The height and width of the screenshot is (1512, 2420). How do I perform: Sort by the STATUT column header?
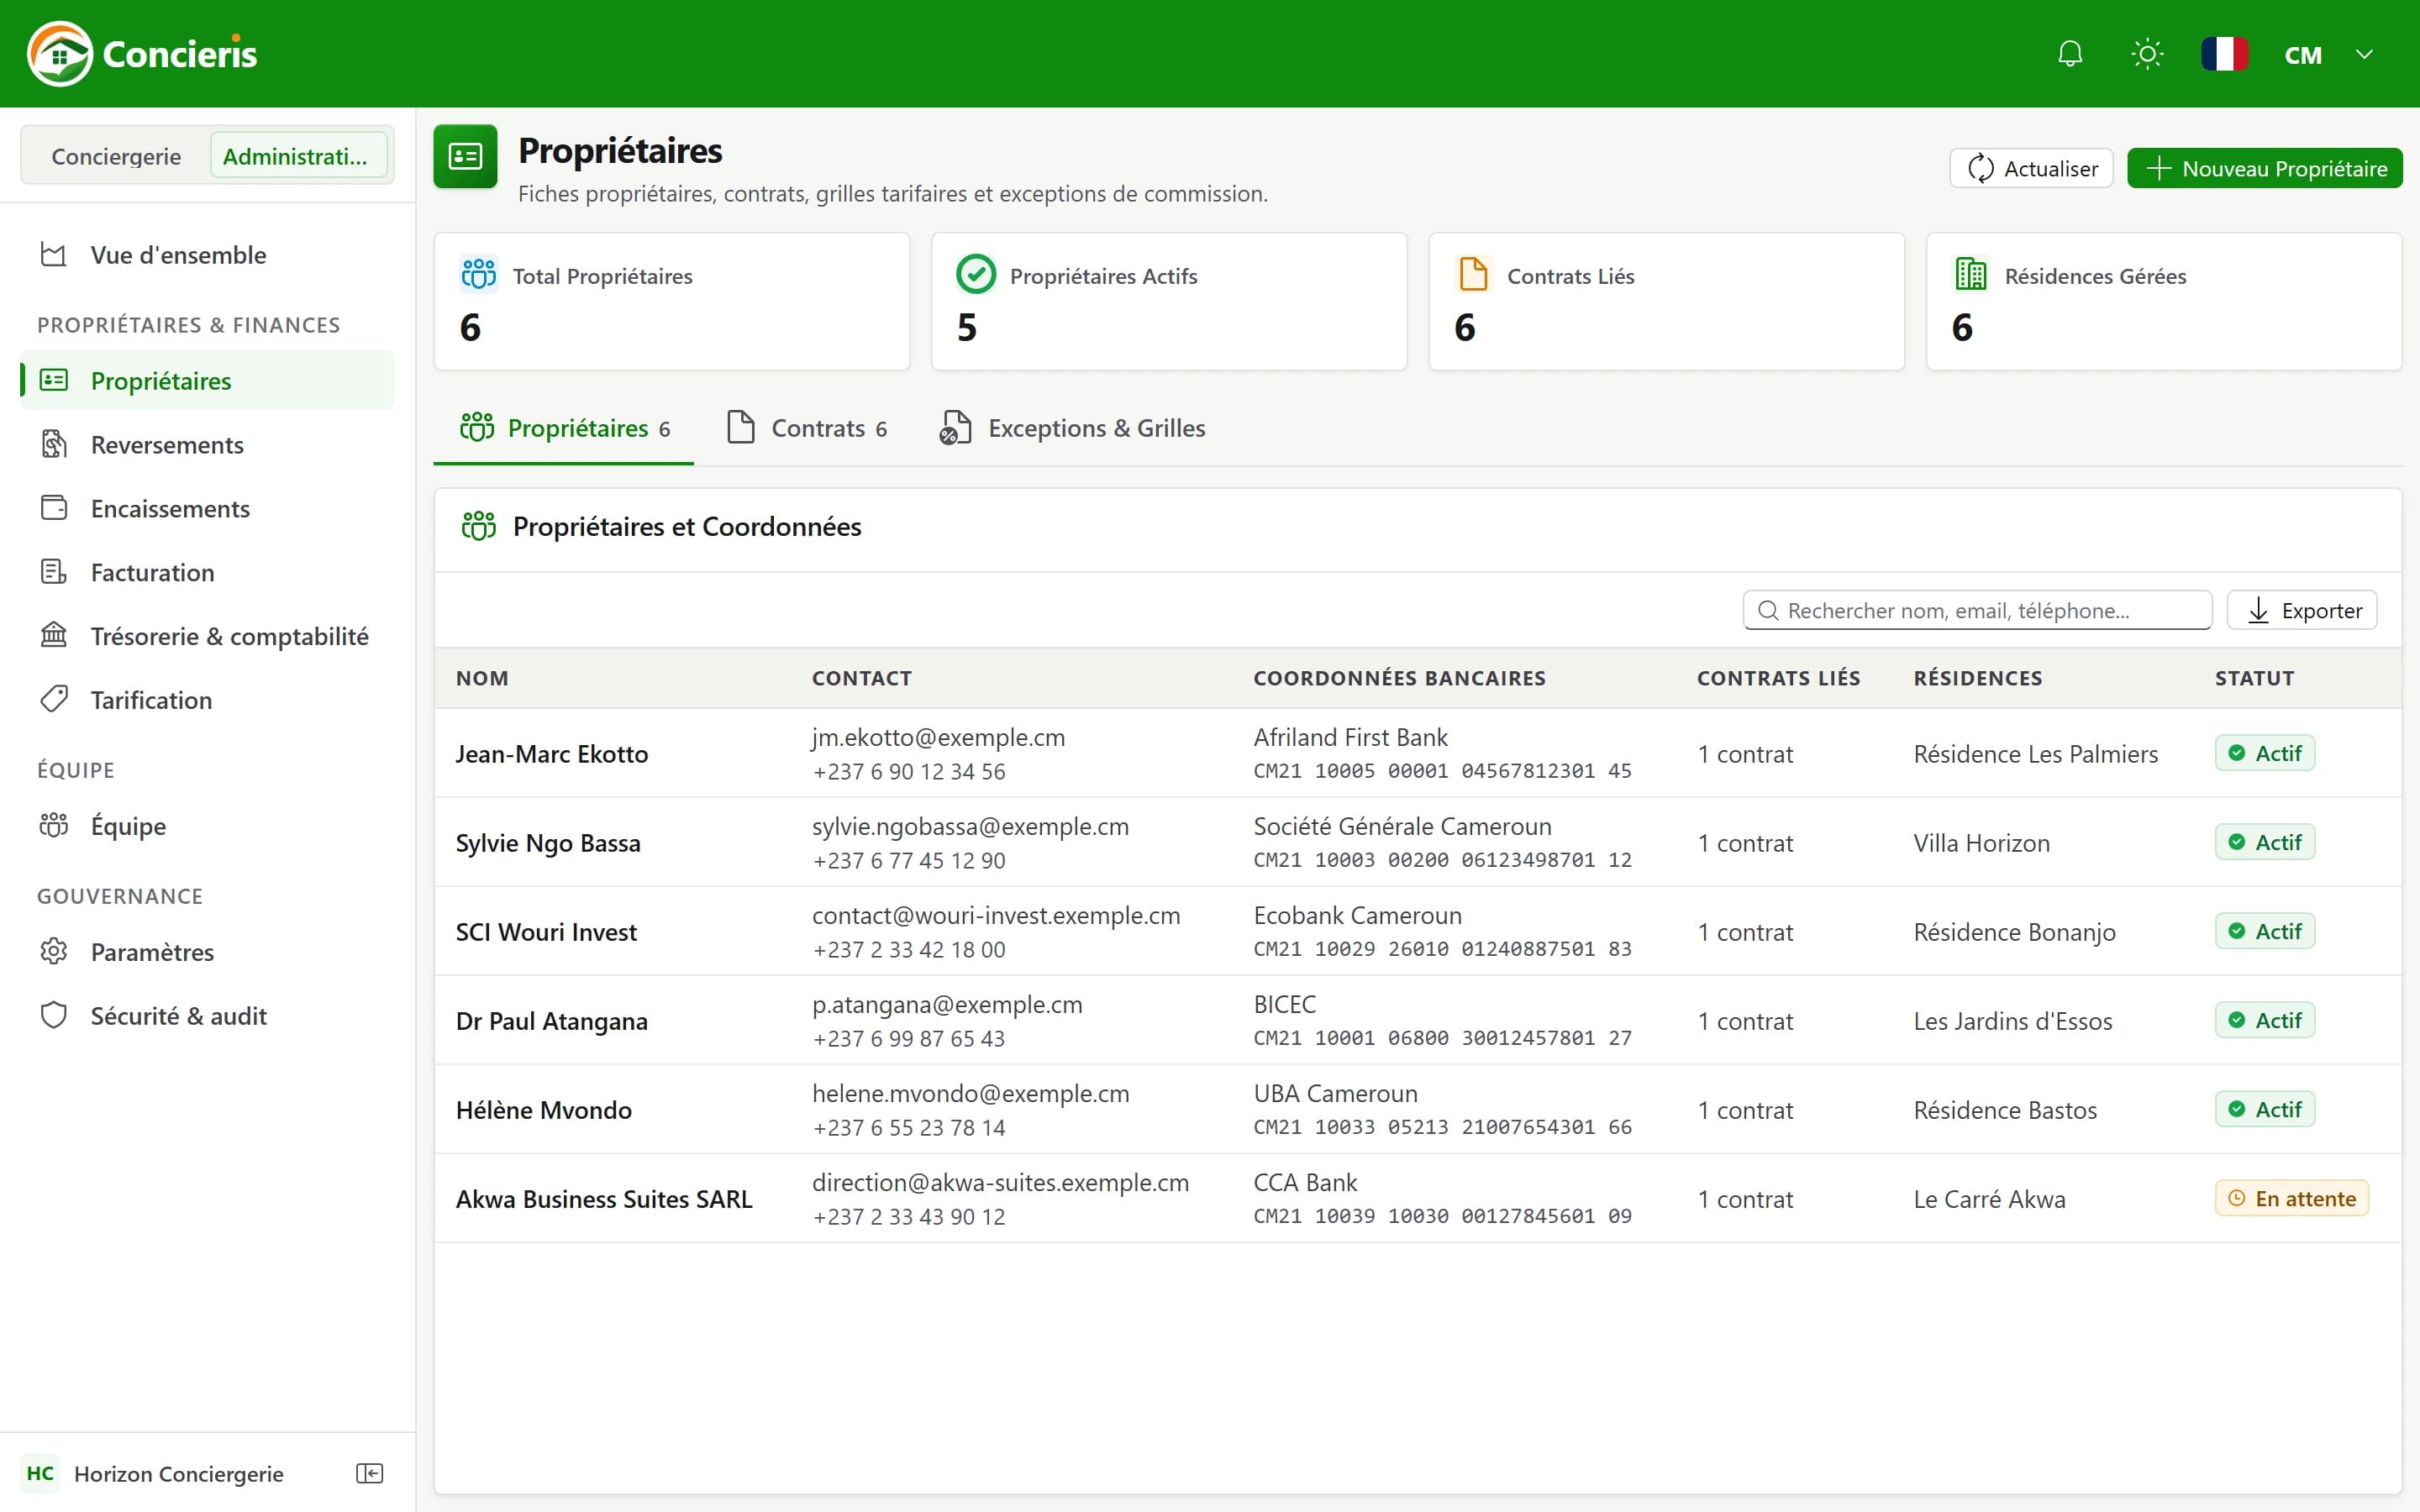click(2254, 678)
